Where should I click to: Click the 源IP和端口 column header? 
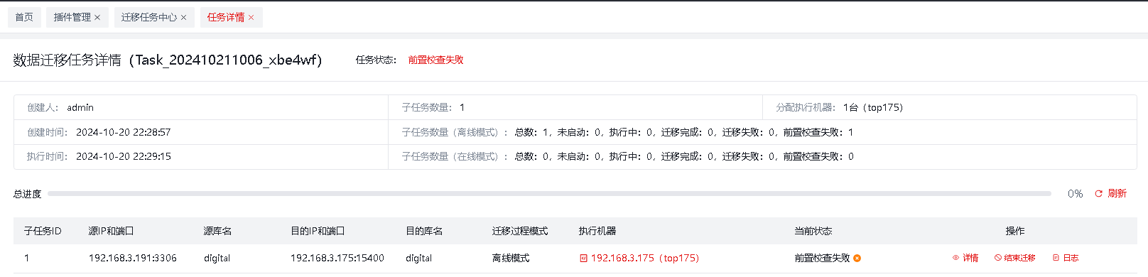[x=111, y=231]
